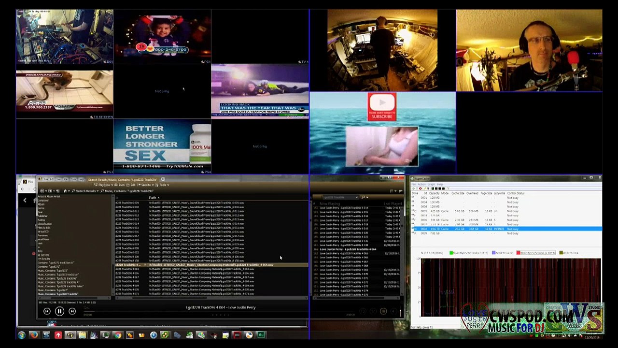Click the Burn toolbar button
618x348 pixels.
pos(120,185)
